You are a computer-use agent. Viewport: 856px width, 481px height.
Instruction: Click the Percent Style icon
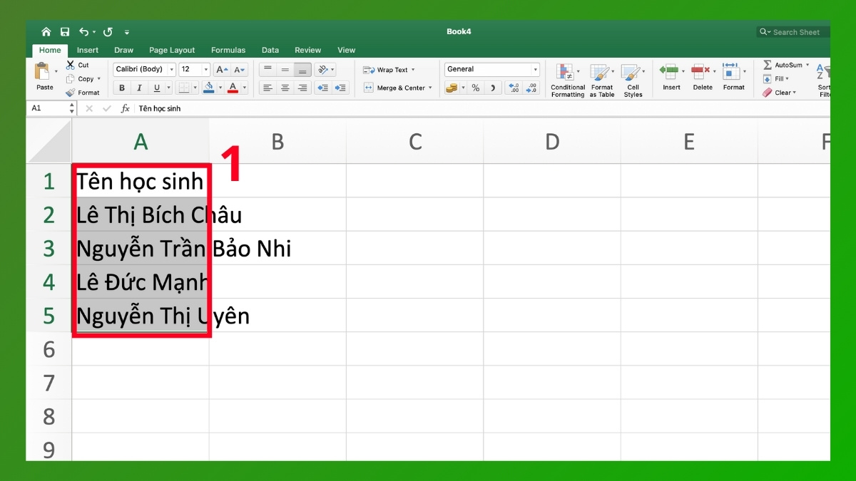click(x=474, y=88)
